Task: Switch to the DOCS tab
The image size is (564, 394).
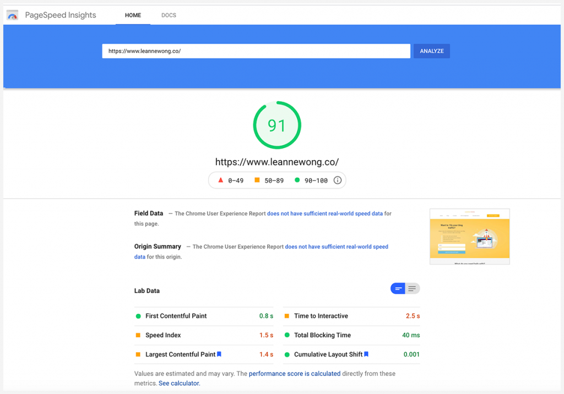Action: point(169,15)
